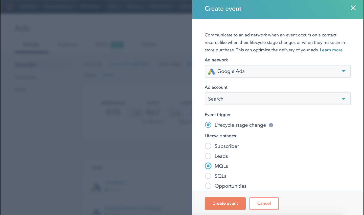Choose SQLs as the lifecycle stage

point(208,176)
